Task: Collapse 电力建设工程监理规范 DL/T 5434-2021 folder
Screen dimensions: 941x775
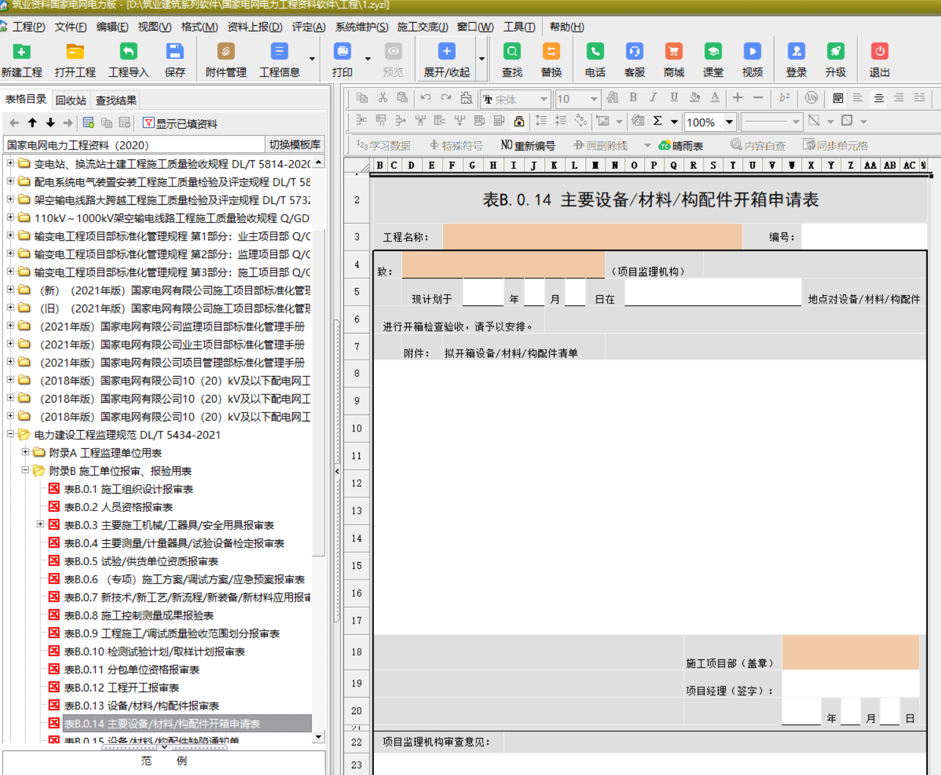Action: click(10, 434)
